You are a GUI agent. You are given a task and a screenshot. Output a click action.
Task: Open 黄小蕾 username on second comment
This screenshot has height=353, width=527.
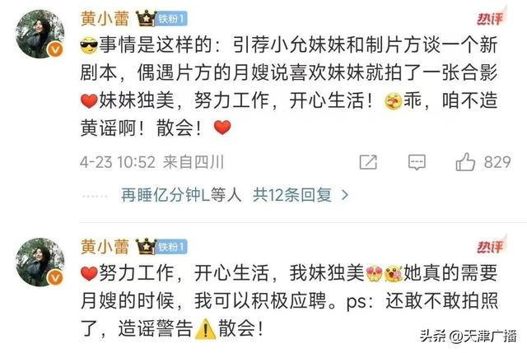point(105,246)
